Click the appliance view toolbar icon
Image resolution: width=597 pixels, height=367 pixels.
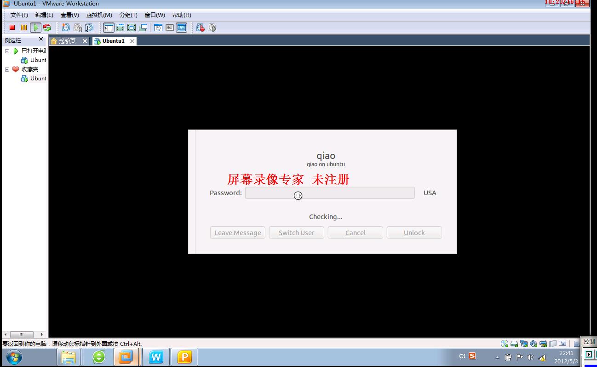(170, 28)
